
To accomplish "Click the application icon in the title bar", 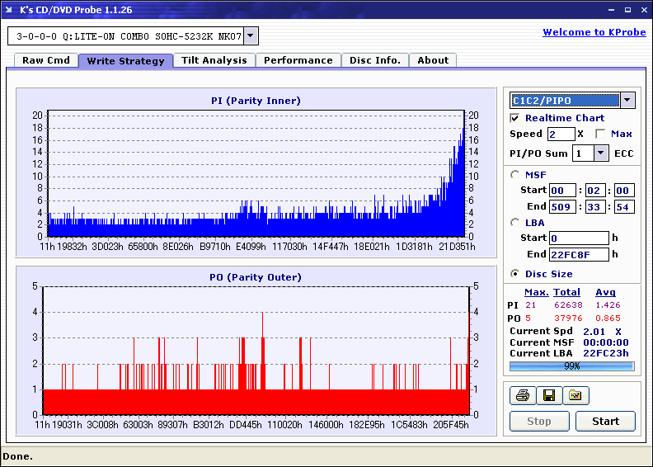I will pyautogui.click(x=9, y=10).
